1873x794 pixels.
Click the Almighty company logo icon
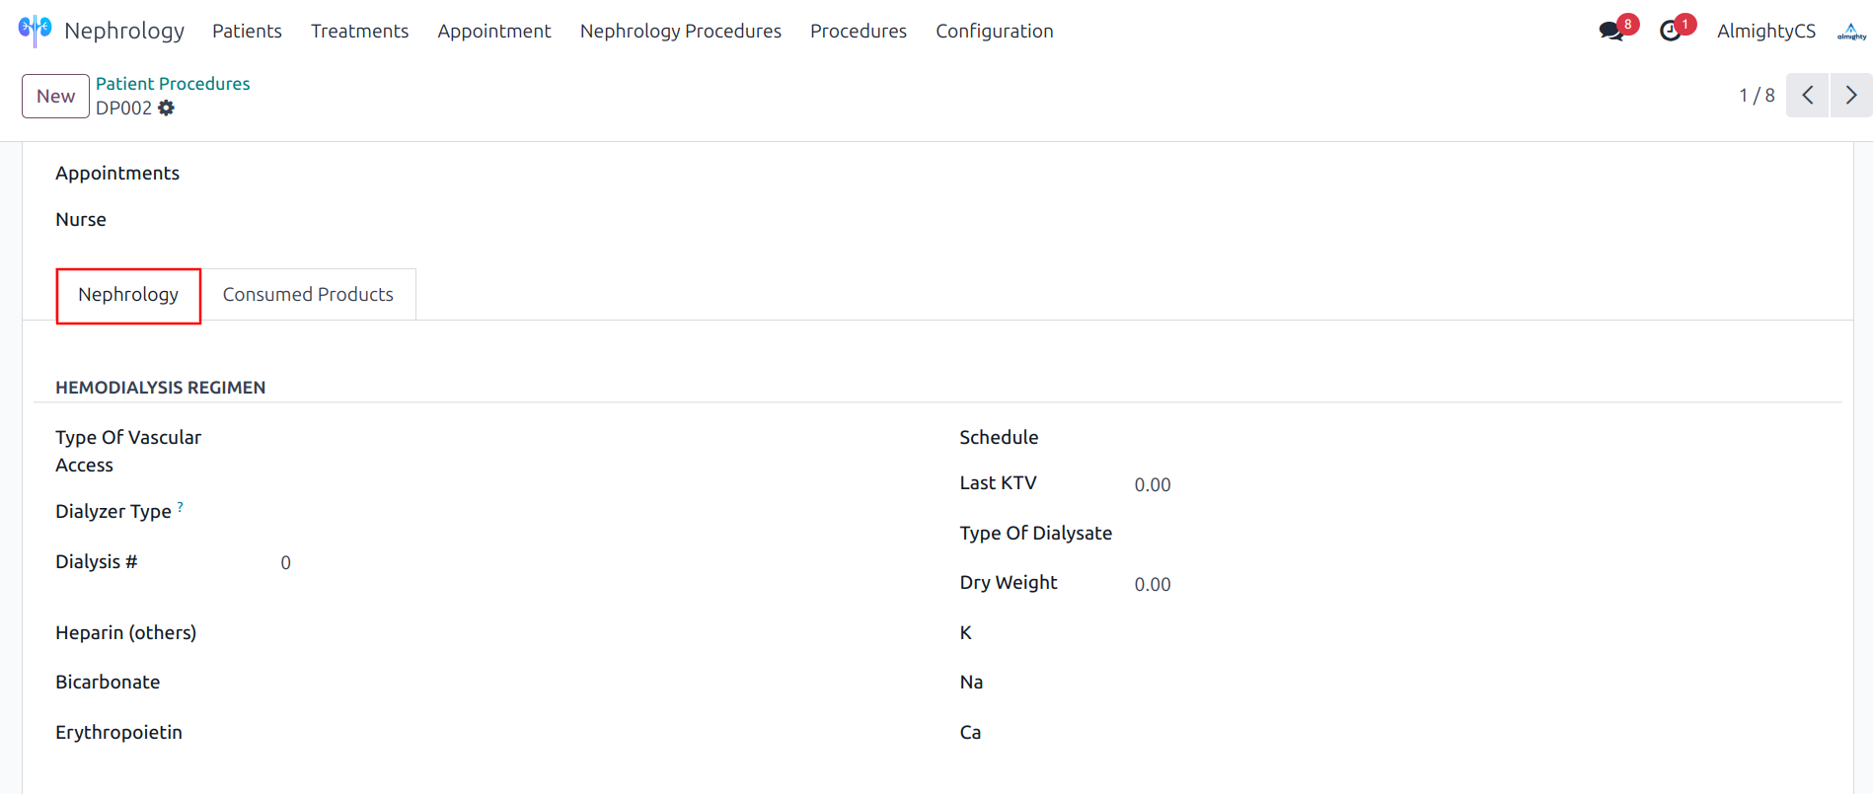pyautogui.click(x=1851, y=32)
